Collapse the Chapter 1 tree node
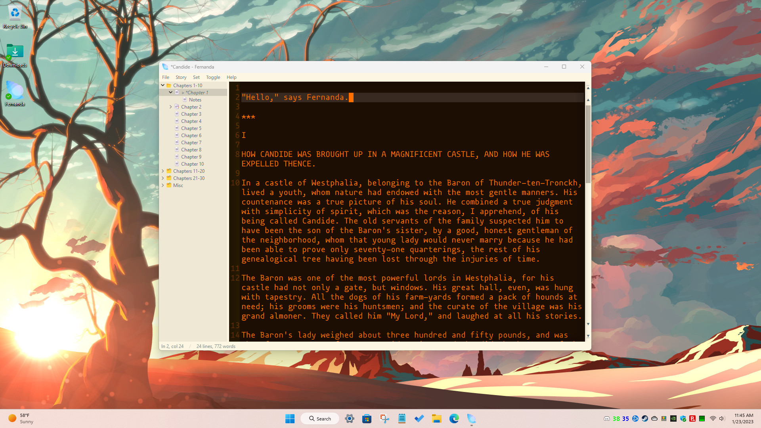 (x=170, y=92)
